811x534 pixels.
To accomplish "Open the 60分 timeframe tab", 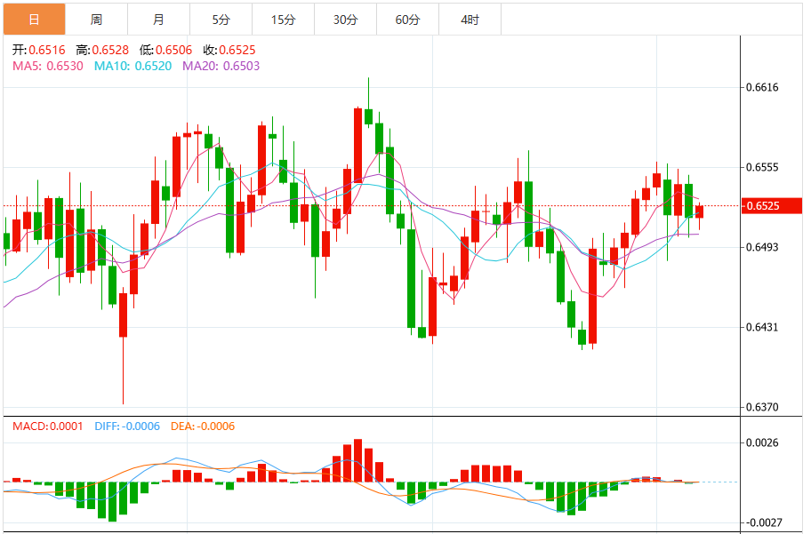I will (407, 20).
